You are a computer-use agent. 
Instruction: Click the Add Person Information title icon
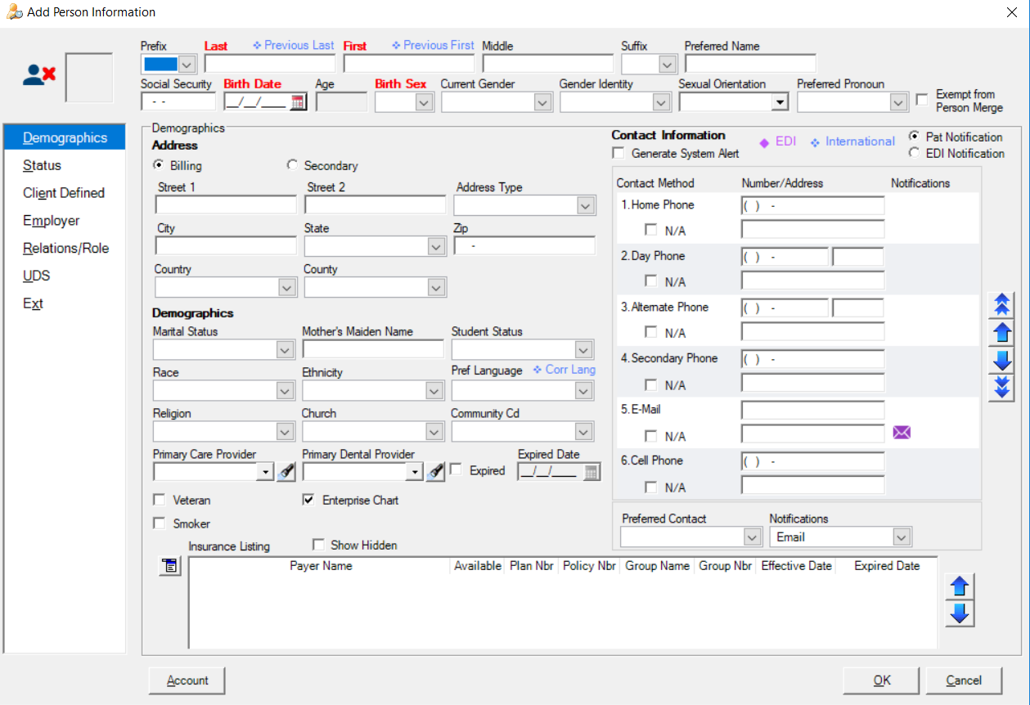point(14,12)
